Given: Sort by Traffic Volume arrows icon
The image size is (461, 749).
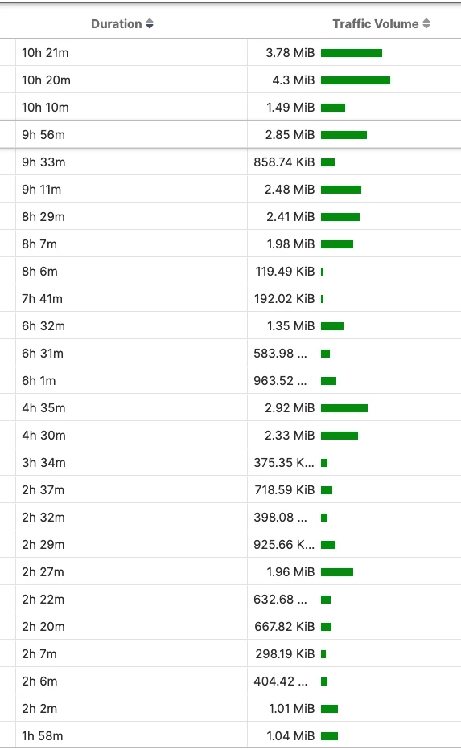Looking at the screenshot, I should [x=426, y=24].
